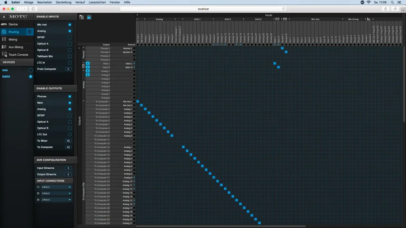
Task: Enable the LTC Out output checkbox
Action: pyautogui.click(x=70, y=135)
